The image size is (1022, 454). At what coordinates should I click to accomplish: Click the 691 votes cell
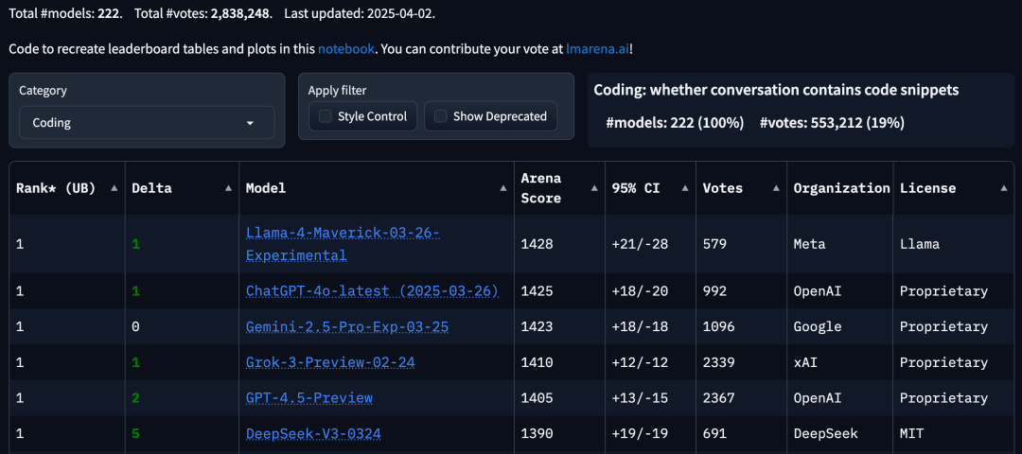click(x=741, y=434)
